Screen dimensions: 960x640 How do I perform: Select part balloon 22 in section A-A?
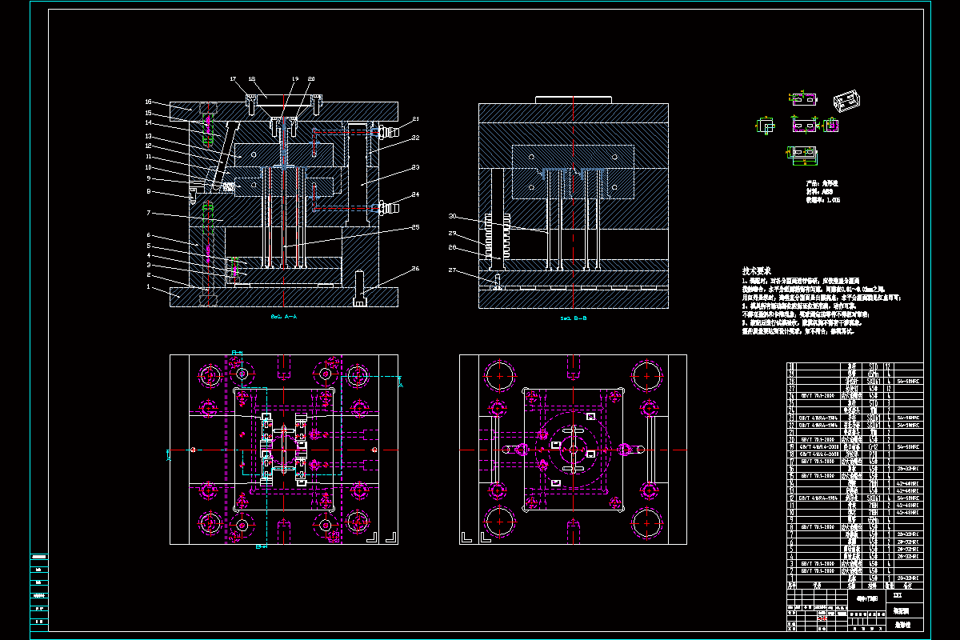pyautogui.click(x=416, y=138)
